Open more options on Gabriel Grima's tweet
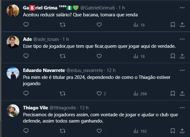The height and width of the screenshot is (137, 190). (x=182, y=8)
